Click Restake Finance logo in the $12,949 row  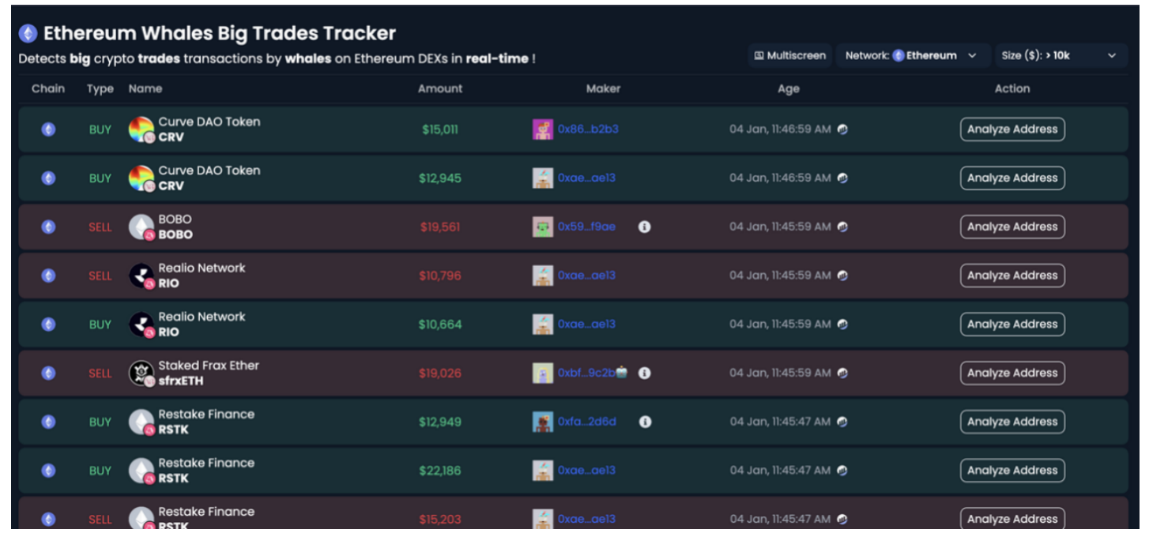(141, 422)
